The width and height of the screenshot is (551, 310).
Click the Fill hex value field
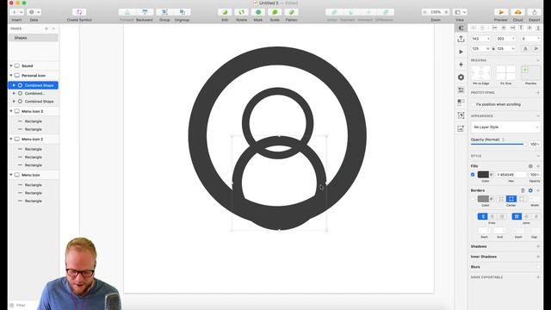tap(511, 175)
